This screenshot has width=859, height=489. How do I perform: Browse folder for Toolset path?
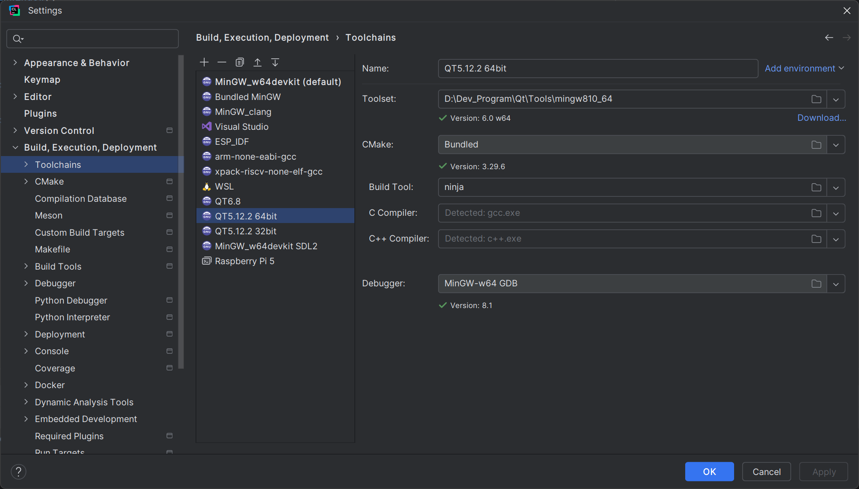816,99
